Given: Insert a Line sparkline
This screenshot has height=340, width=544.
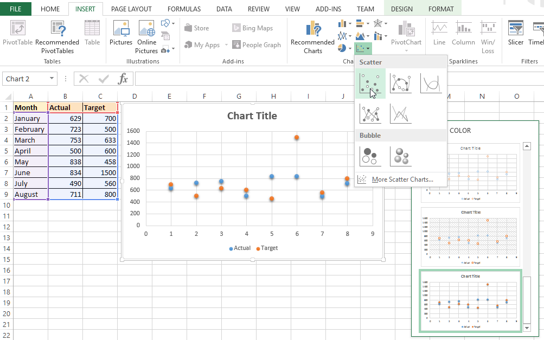Looking at the screenshot, I should pyautogui.click(x=439, y=36).
